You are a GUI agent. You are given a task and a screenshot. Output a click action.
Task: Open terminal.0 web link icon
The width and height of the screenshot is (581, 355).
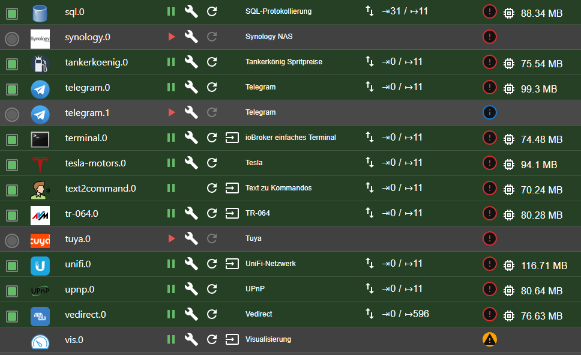pos(232,138)
